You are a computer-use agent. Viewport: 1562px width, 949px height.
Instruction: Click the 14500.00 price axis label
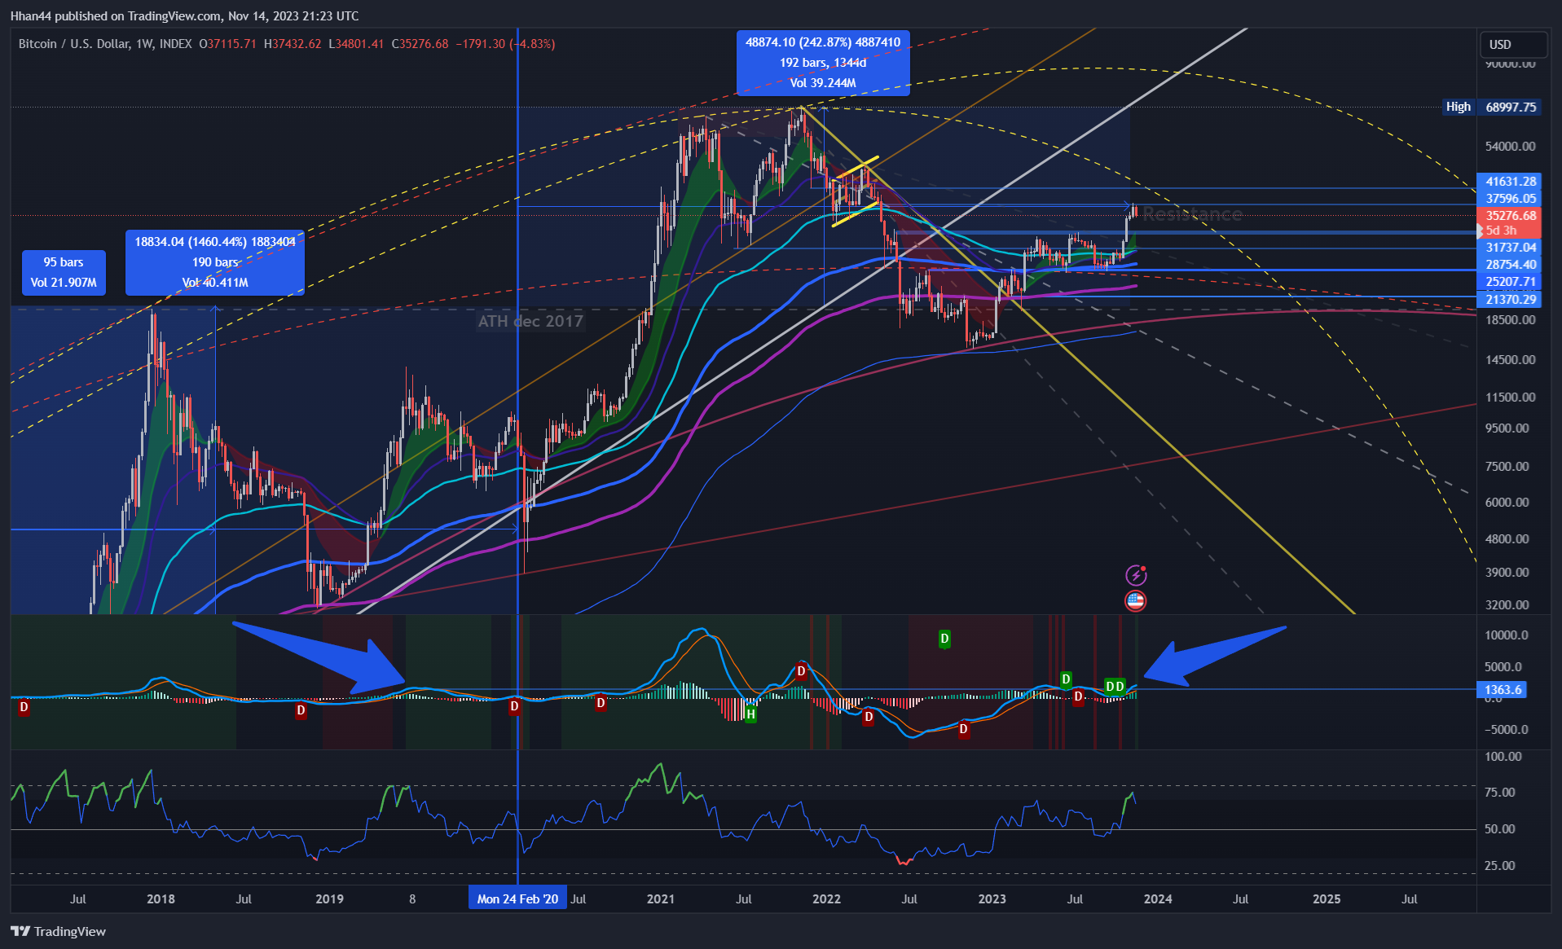(1510, 360)
